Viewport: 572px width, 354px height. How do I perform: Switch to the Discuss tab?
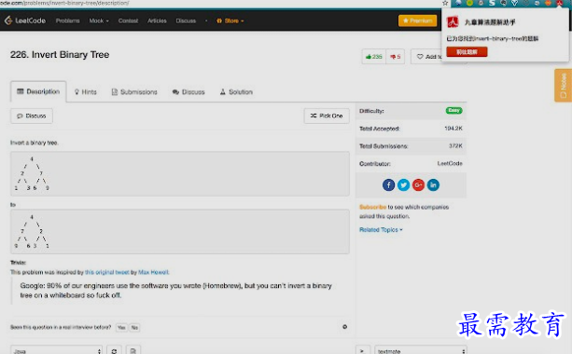tap(188, 92)
